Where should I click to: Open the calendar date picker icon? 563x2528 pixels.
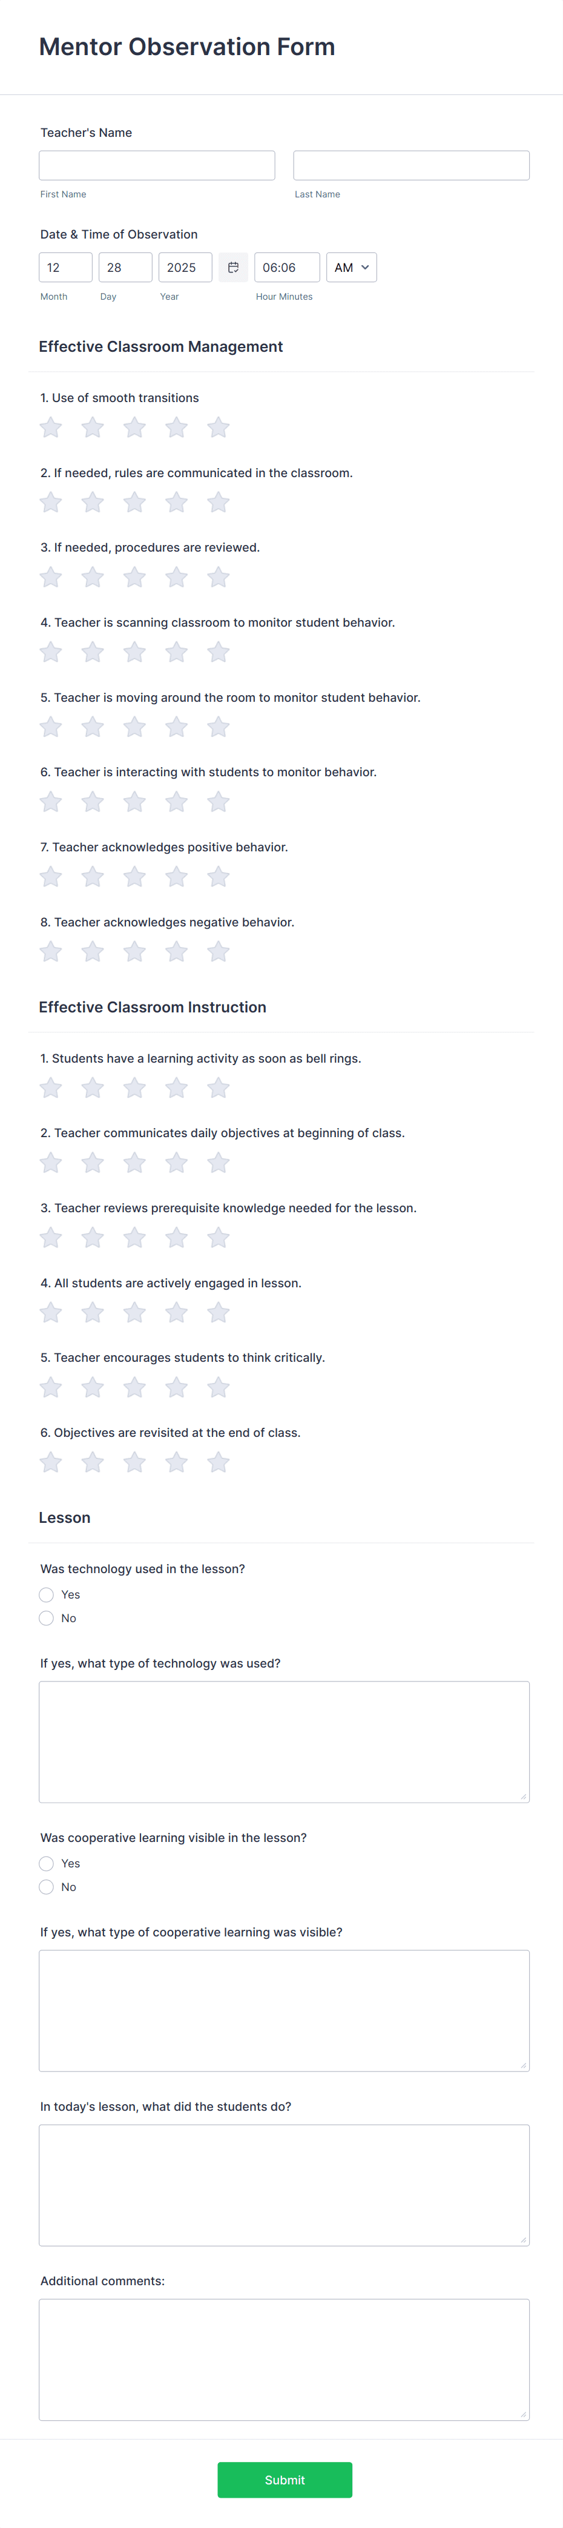[232, 266]
